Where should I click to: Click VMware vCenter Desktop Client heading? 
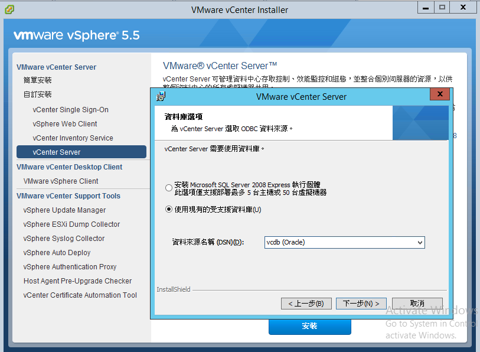coord(70,167)
